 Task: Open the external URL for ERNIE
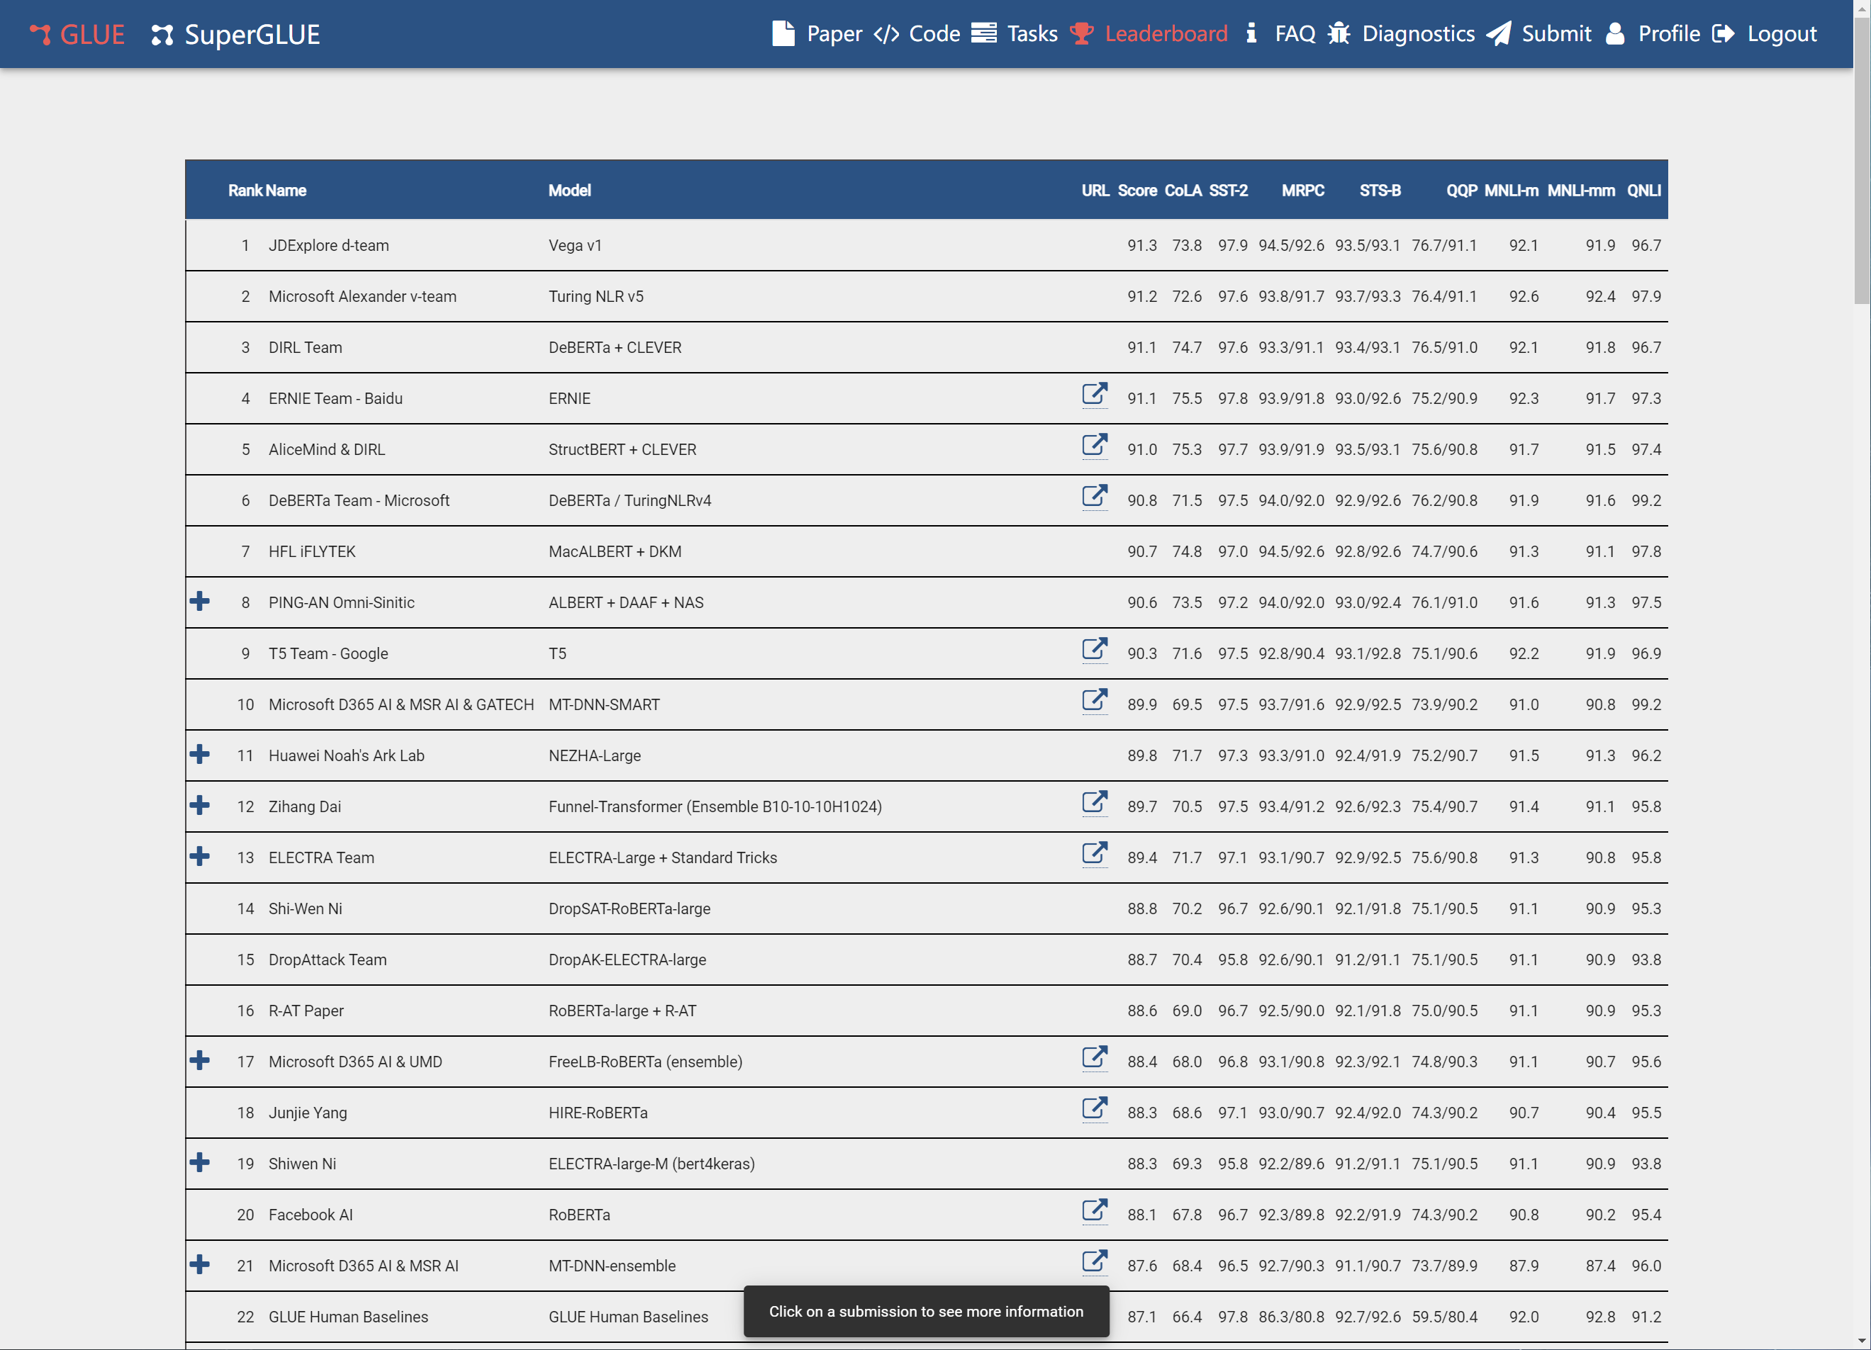[x=1095, y=395]
